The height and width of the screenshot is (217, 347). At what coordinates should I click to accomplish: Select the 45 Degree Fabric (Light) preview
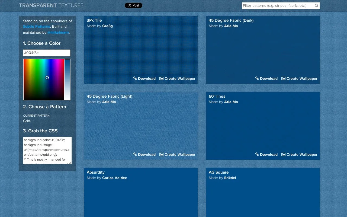point(141,126)
